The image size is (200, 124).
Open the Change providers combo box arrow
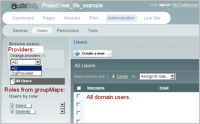pos(38,62)
